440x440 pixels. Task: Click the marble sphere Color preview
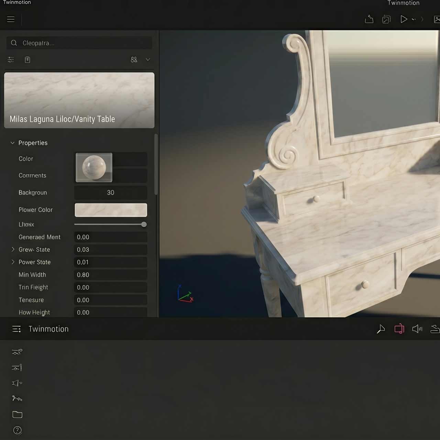[94, 167]
